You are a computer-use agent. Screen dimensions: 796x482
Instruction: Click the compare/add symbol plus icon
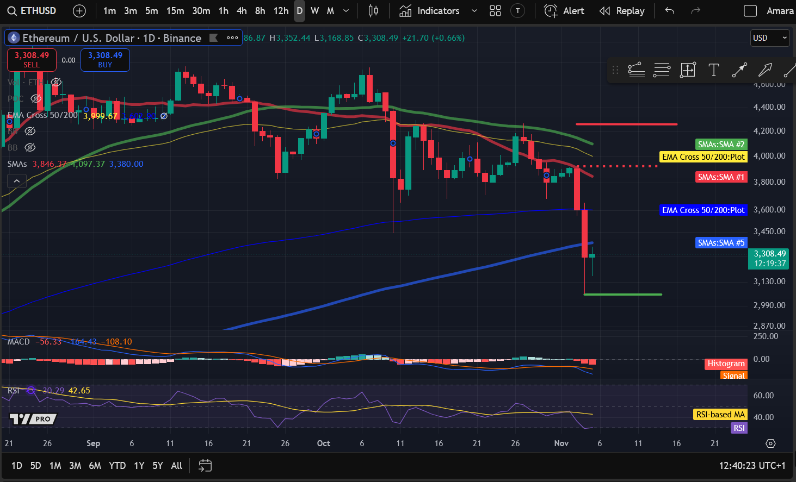tap(79, 10)
